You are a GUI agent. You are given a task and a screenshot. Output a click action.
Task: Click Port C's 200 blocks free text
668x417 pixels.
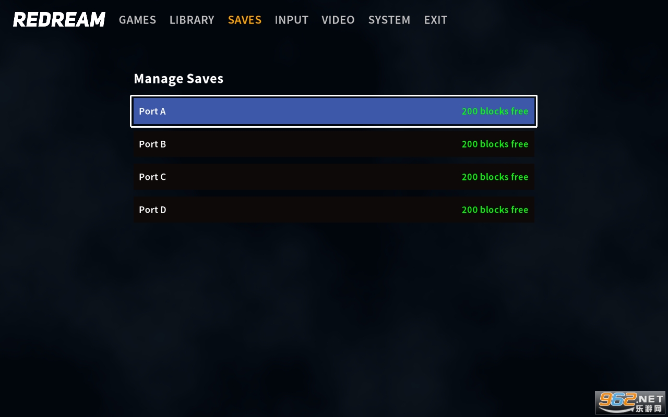tap(495, 177)
